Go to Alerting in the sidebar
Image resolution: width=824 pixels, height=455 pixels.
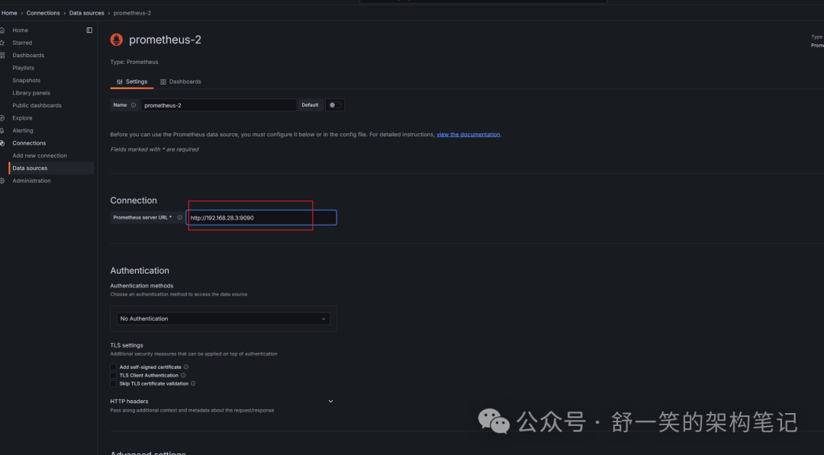pos(23,130)
